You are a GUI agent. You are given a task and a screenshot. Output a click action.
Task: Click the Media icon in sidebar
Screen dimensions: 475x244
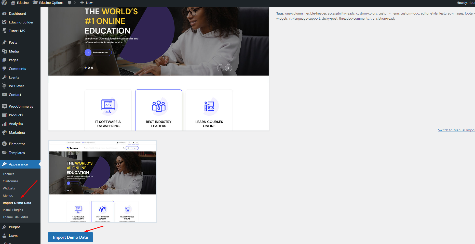[x=4, y=51]
